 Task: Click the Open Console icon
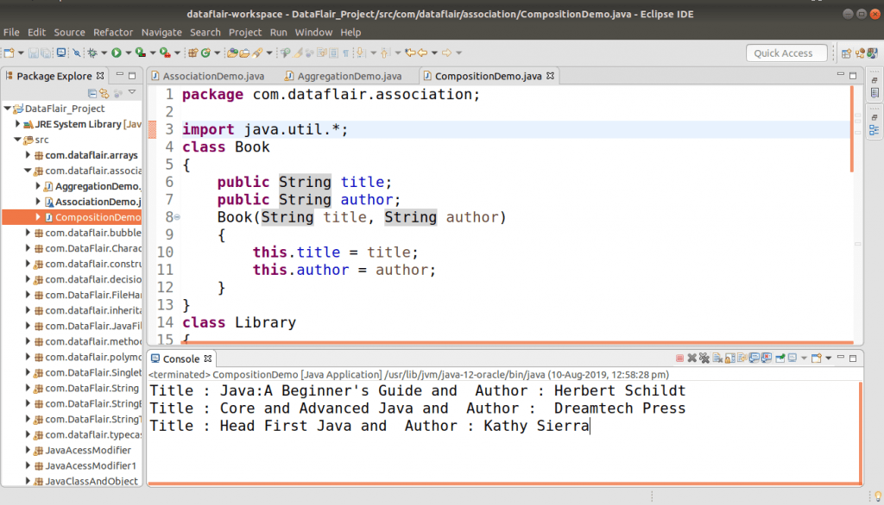point(817,358)
